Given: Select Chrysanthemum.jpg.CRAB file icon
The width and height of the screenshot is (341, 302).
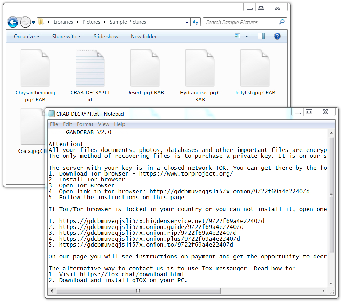Looking at the screenshot, I should (35, 68).
